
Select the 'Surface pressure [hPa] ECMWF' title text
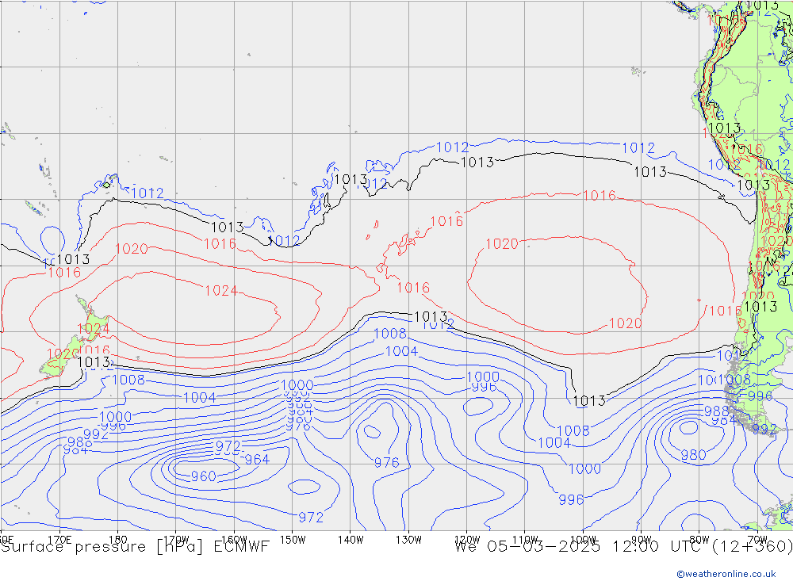point(135,547)
